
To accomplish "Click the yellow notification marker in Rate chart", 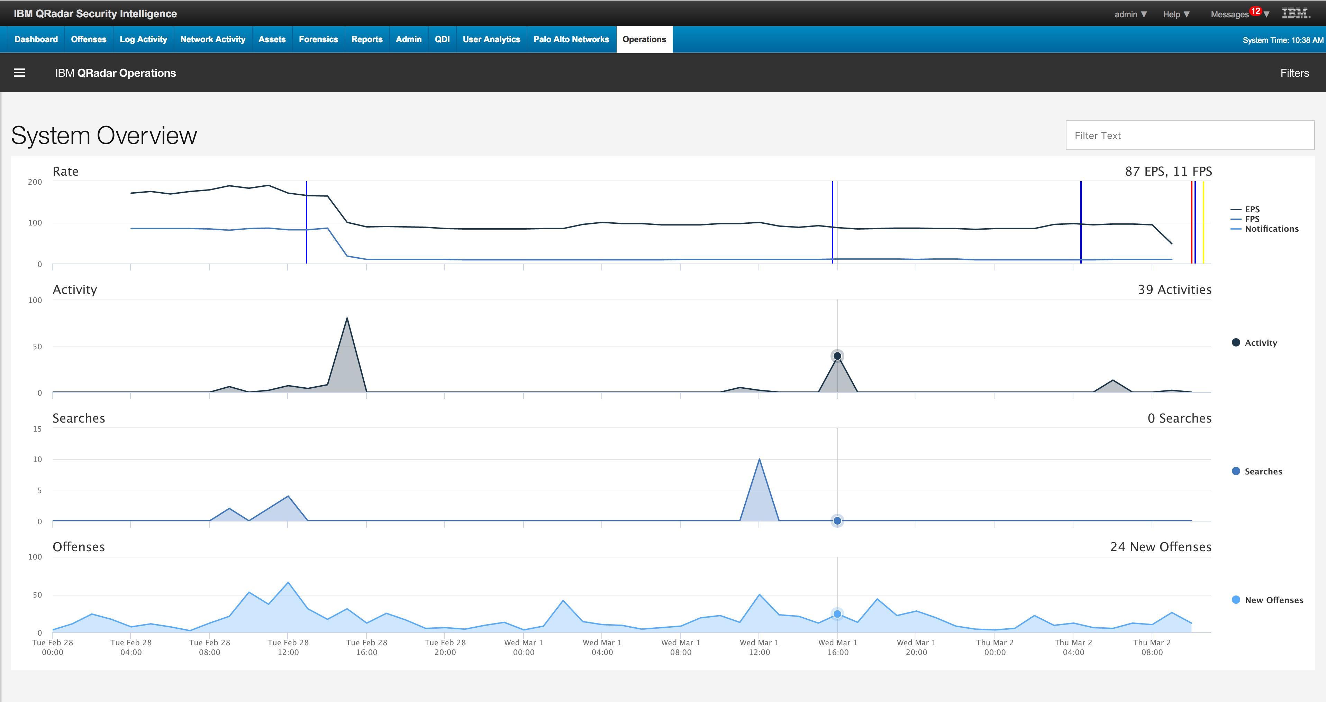I will (x=1203, y=222).
